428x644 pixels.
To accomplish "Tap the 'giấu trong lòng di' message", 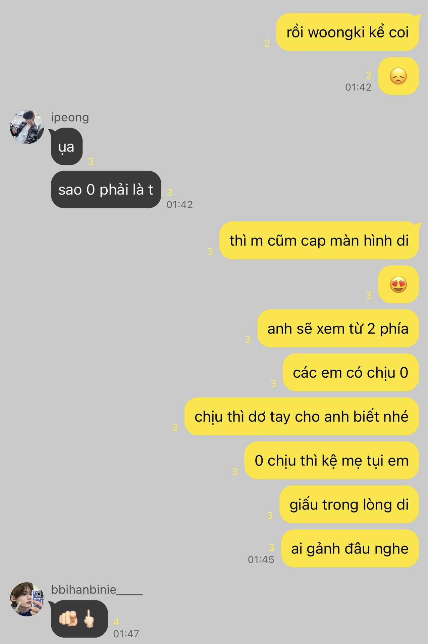I will (349, 504).
